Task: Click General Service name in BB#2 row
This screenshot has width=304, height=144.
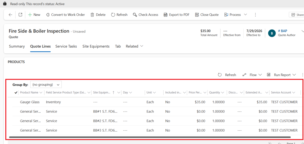Action: [31, 121]
